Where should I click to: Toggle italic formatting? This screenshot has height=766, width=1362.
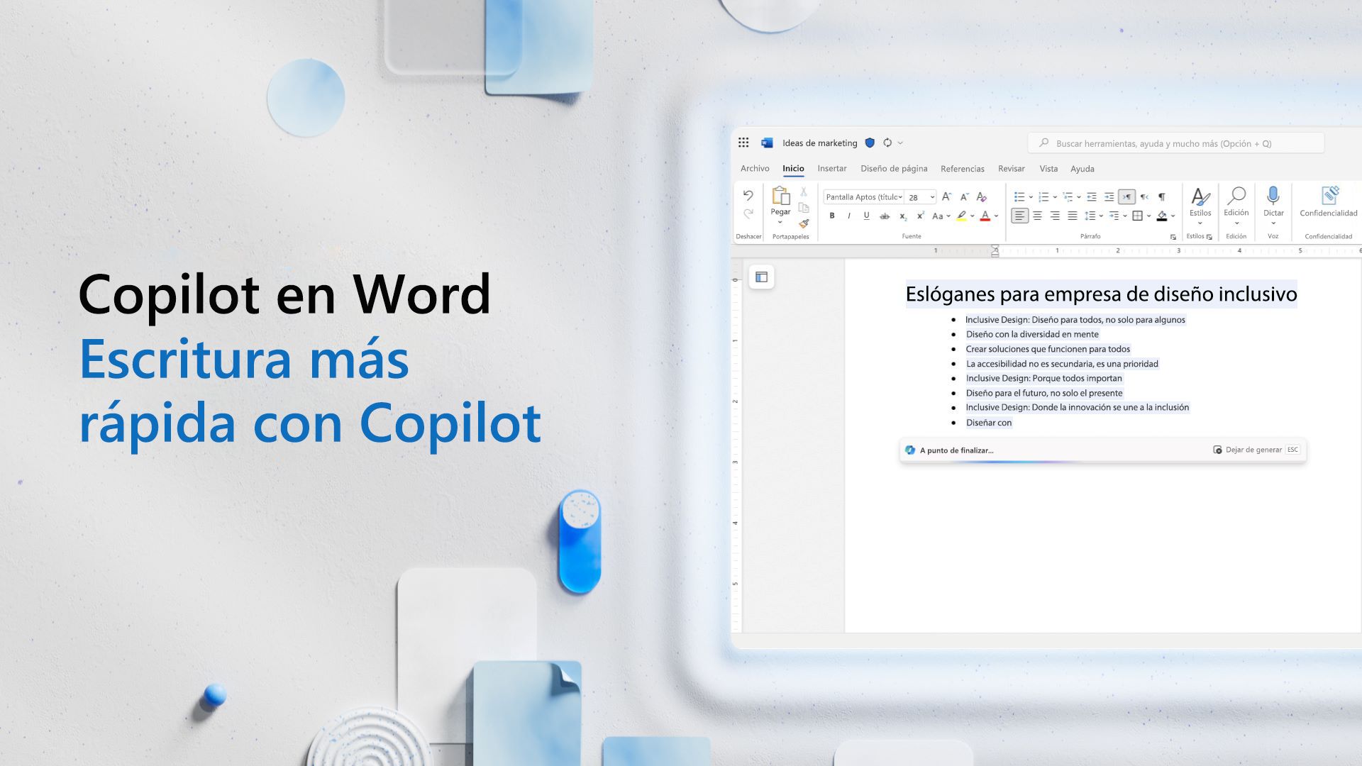(849, 216)
